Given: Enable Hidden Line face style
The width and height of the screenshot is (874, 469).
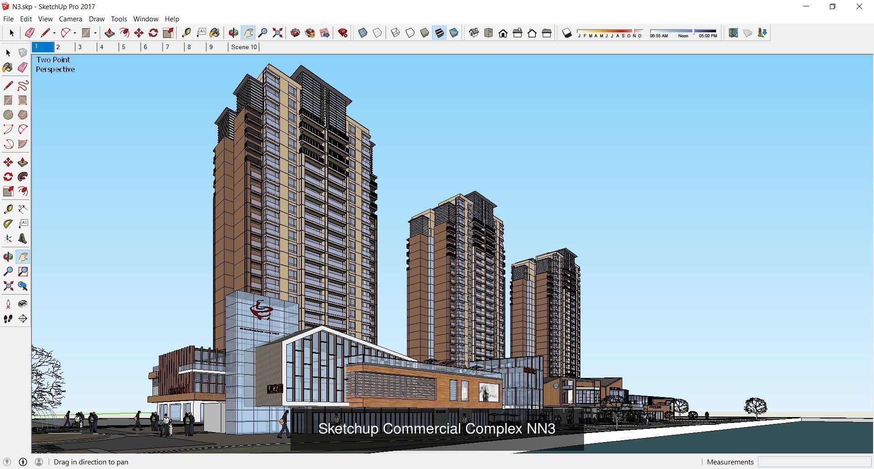Looking at the screenshot, I should tap(410, 33).
